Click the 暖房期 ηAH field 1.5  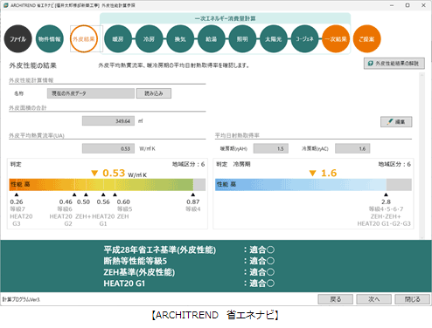271,148
